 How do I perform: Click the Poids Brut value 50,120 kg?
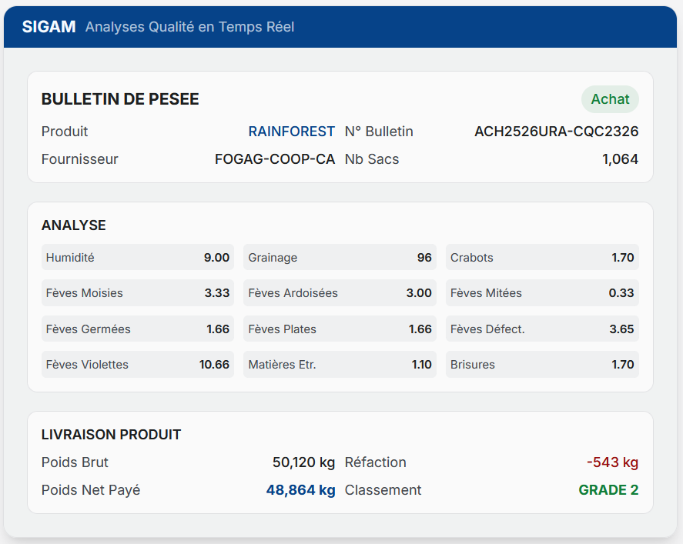tap(303, 462)
